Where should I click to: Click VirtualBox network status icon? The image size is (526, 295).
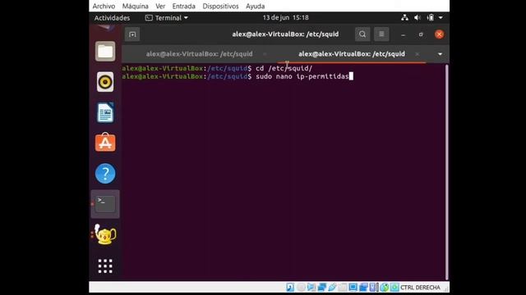pos(322,288)
